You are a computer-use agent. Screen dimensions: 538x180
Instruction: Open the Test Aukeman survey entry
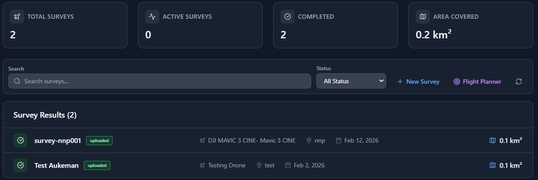[56, 165]
